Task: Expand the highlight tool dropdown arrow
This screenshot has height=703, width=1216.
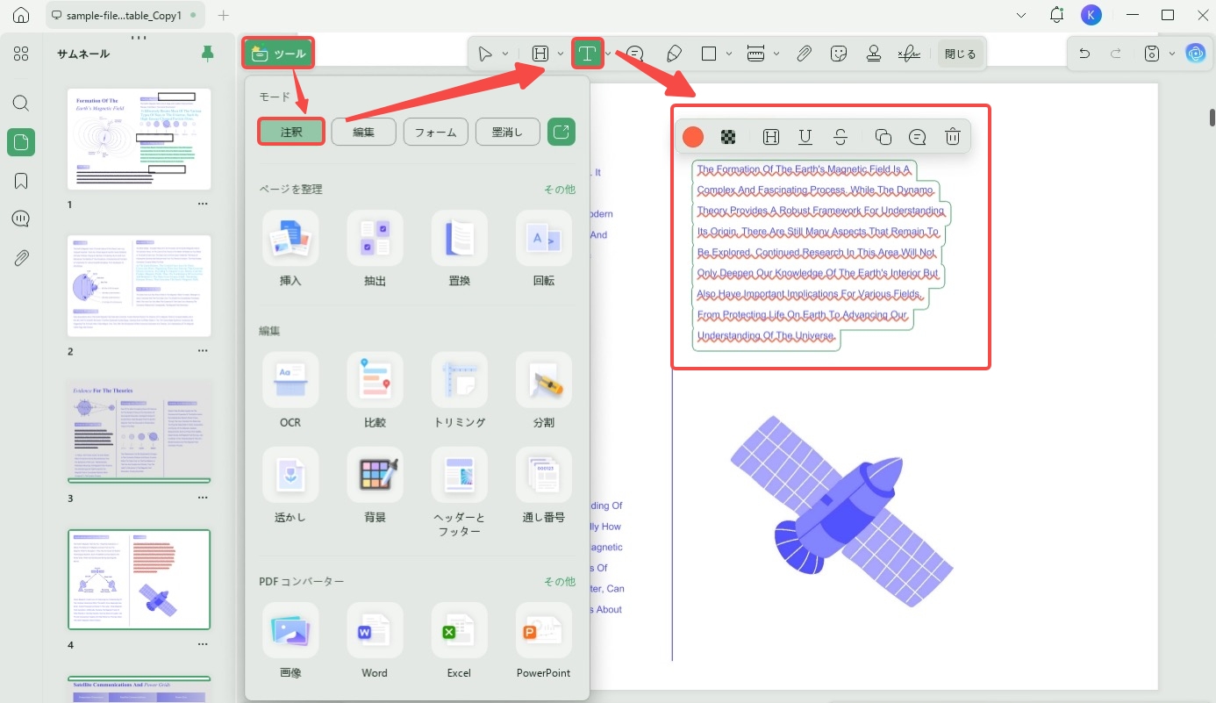Action: pos(561,54)
